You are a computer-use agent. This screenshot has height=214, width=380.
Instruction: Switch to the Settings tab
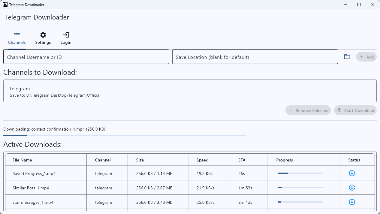point(43,38)
